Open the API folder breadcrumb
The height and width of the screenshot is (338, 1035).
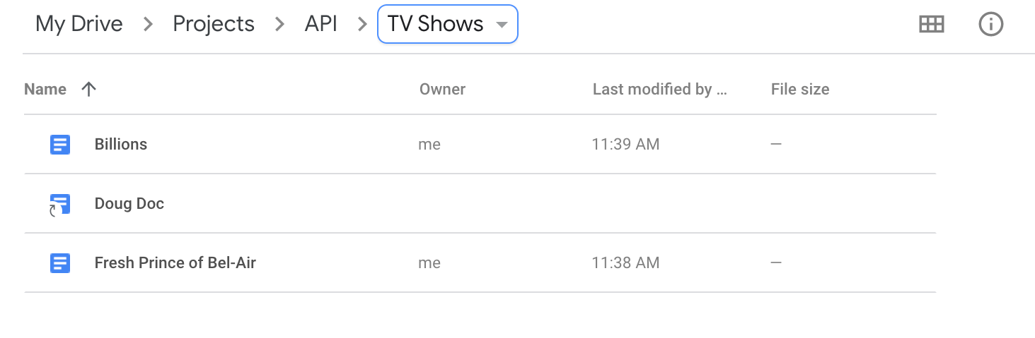tap(321, 24)
